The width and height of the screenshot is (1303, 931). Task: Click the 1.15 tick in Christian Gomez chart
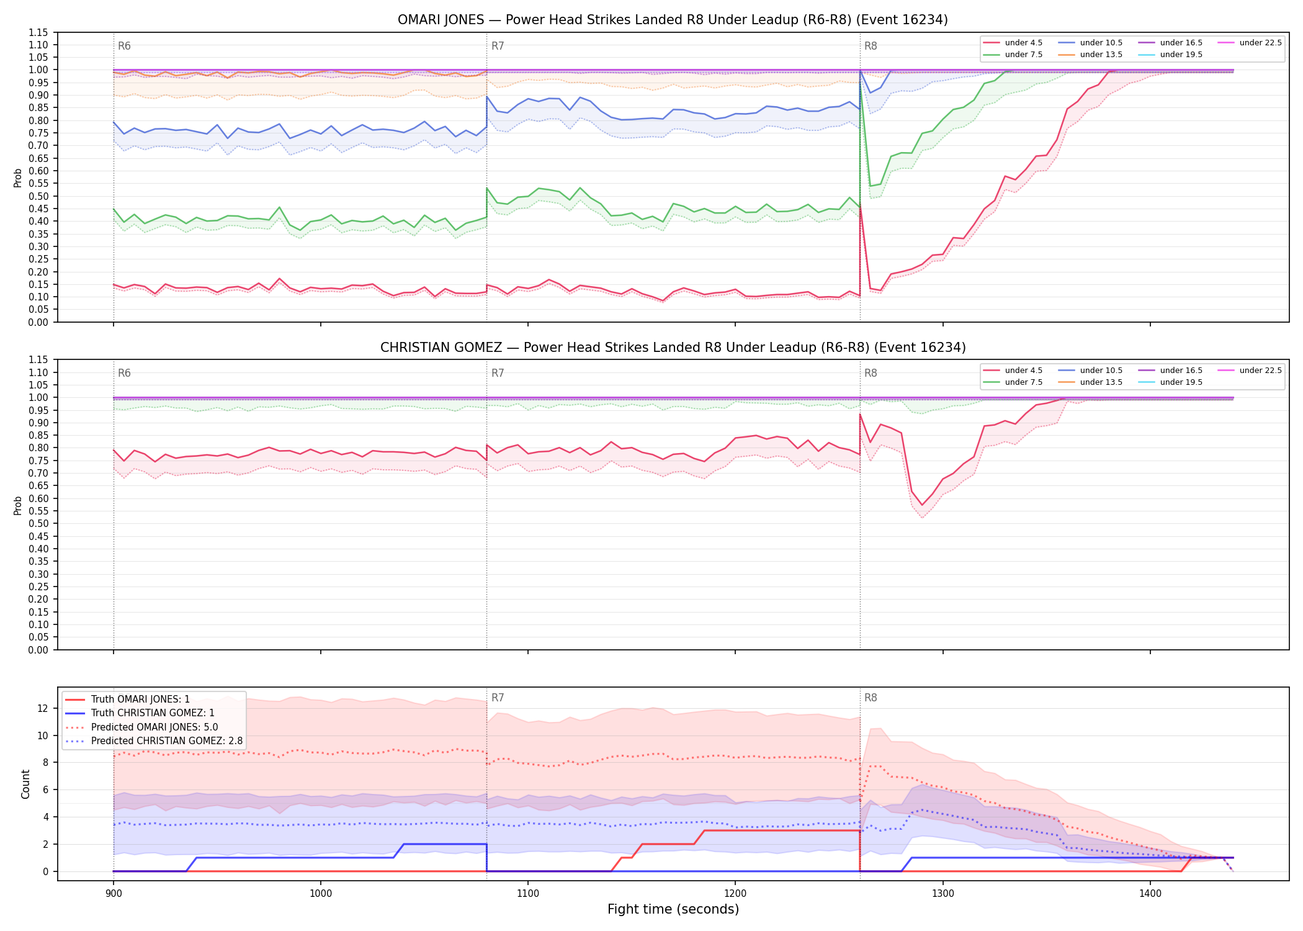pyautogui.click(x=38, y=360)
